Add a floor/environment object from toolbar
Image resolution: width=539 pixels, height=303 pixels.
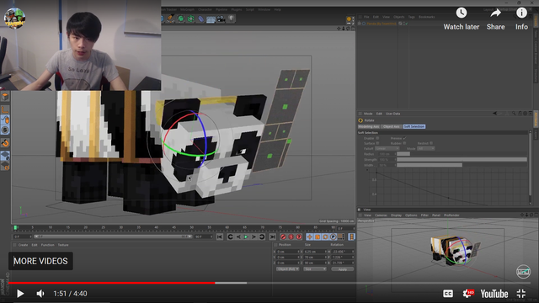pos(211,19)
